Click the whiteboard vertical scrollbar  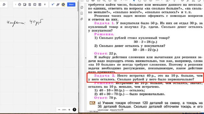point(78,6)
